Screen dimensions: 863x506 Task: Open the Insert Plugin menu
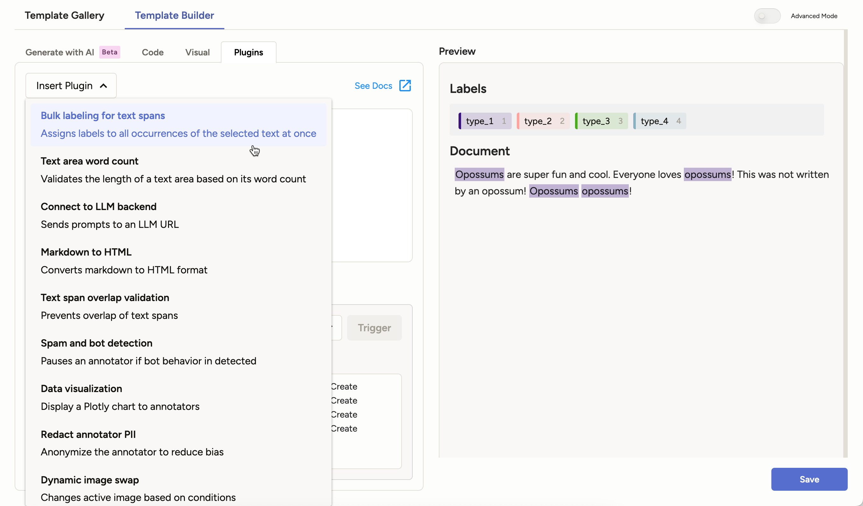click(65, 85)
